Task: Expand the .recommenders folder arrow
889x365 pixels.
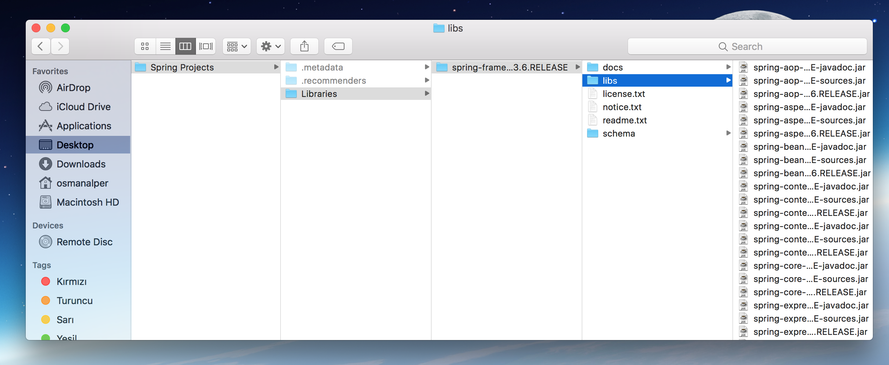Action: 427,80
